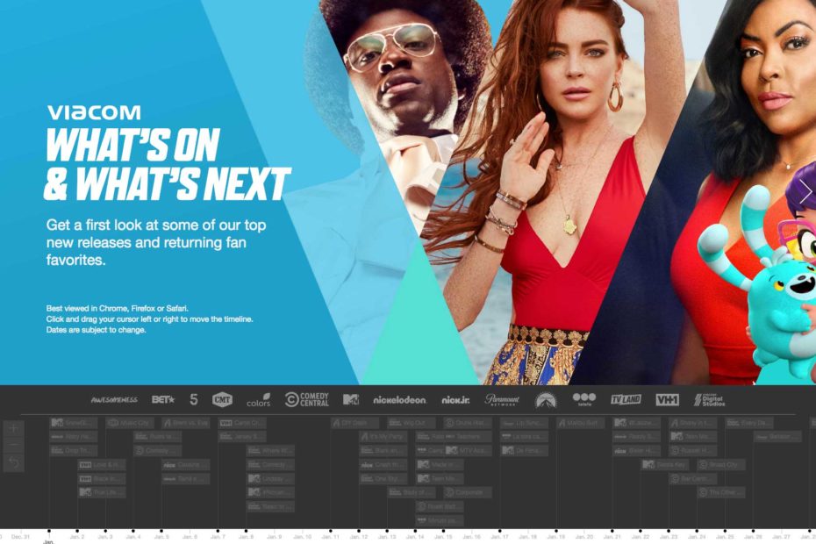Viewport: 816px width, 544px height.
Task: Open the Paramount 'Lip Sync...' card
Action: [524, 423]
